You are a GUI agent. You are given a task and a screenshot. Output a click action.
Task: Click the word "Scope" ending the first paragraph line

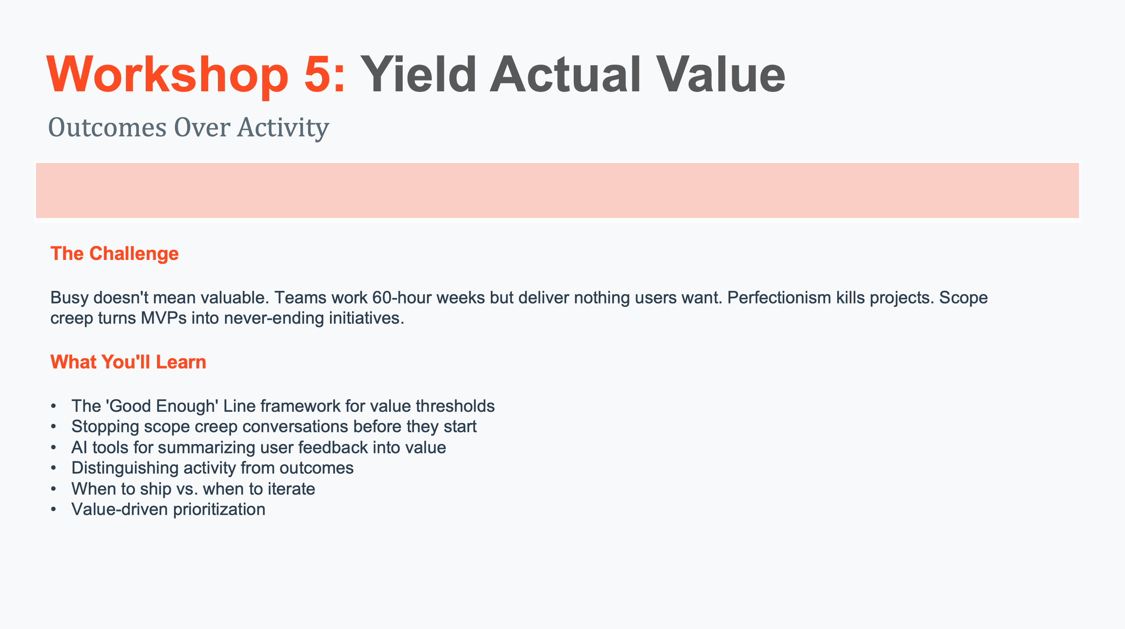click(963, 297)
